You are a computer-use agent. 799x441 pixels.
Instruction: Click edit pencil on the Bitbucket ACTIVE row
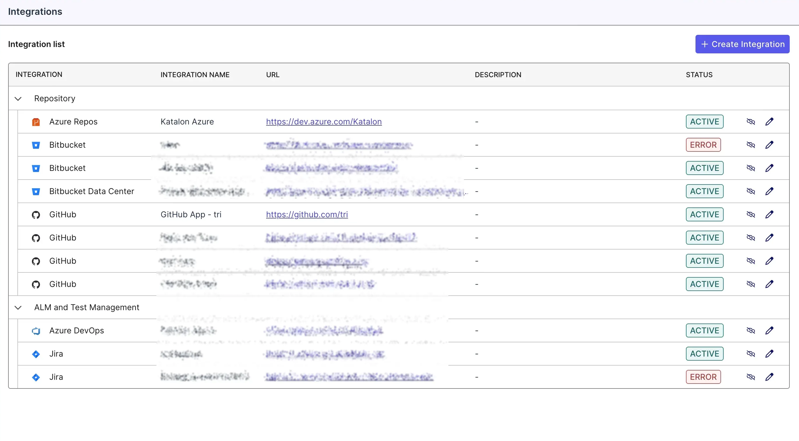pos(769,168)
